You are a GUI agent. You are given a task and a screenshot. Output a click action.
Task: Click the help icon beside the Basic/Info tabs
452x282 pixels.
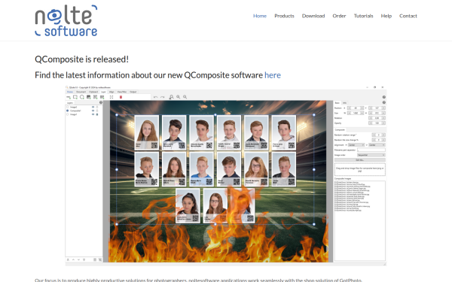coord(384,102)
